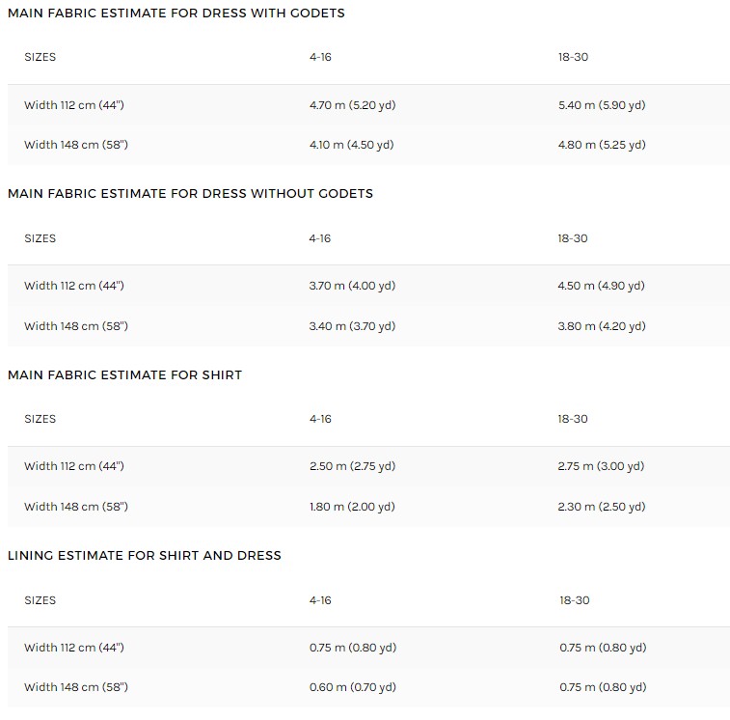Click the SIZES label in the shirt table

(41, 419)
